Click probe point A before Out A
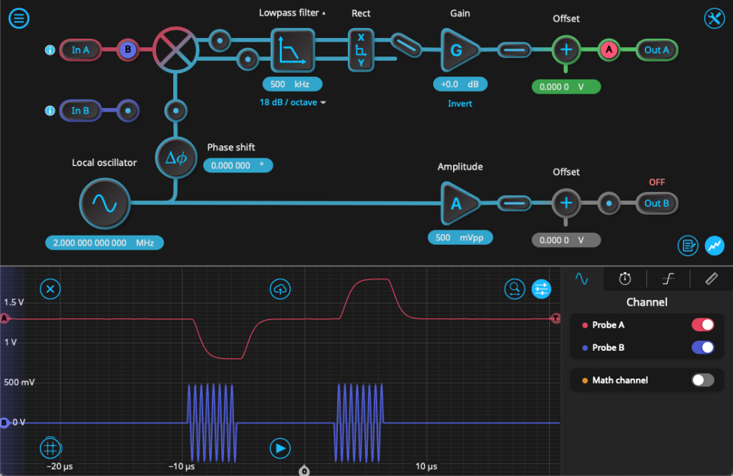The image size is (733, 476). pyautogui.click(x=608, y=50)
